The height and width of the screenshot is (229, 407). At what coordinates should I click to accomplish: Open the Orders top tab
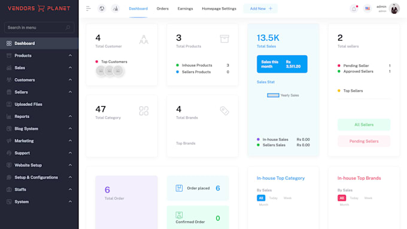coord(162,8)
